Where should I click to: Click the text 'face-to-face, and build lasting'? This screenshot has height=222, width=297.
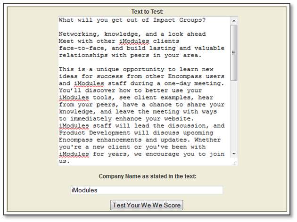117,48
